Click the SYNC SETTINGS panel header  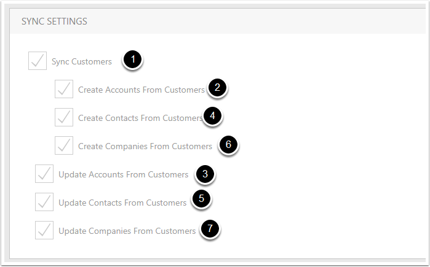[218, 21]
